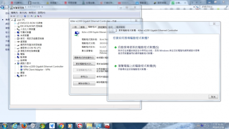This screenshot has height=129, width=229.
Task: Click the back arrow in update driver wizard
Action: point(111,30)
